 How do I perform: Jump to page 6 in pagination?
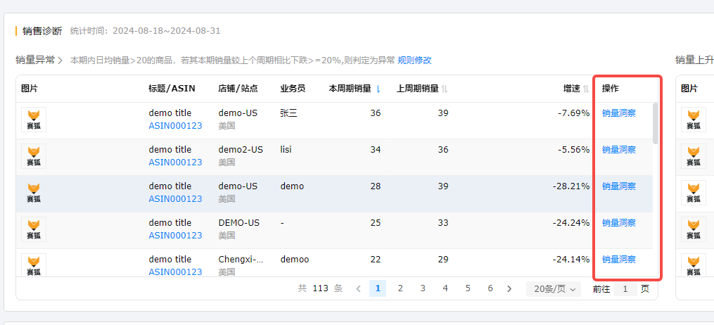(x=490, y=288)
